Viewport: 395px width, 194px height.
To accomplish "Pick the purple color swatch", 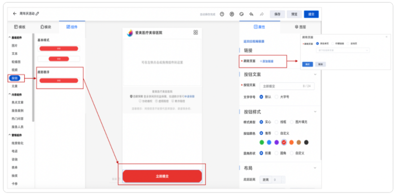I will click(276, 142).
